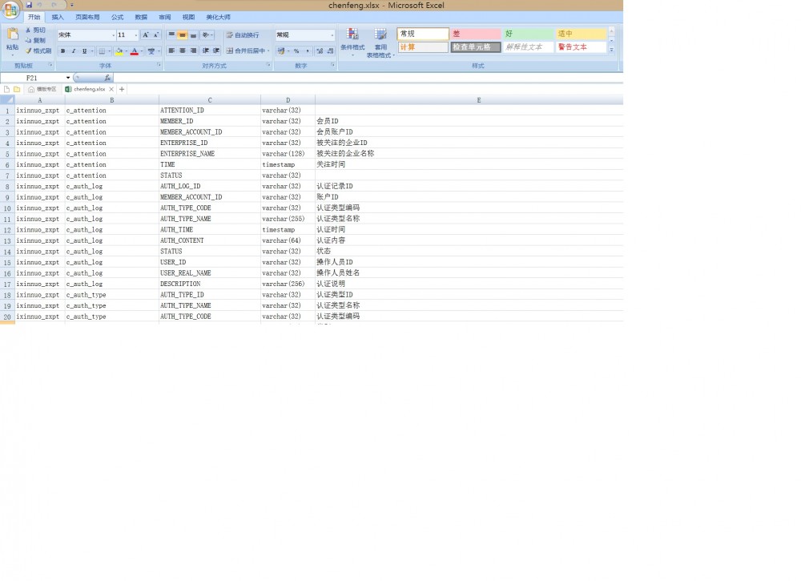This screenshot has width=801, height=581.
Task: Toggle Bold formatting
Action: point(62,50)
